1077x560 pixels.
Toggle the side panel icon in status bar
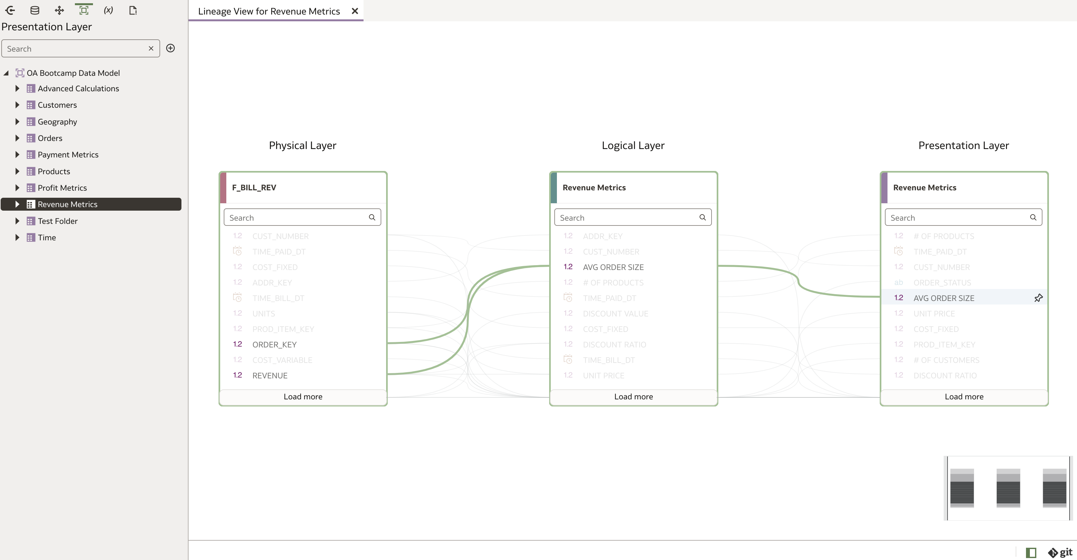tap(1031, 553)
